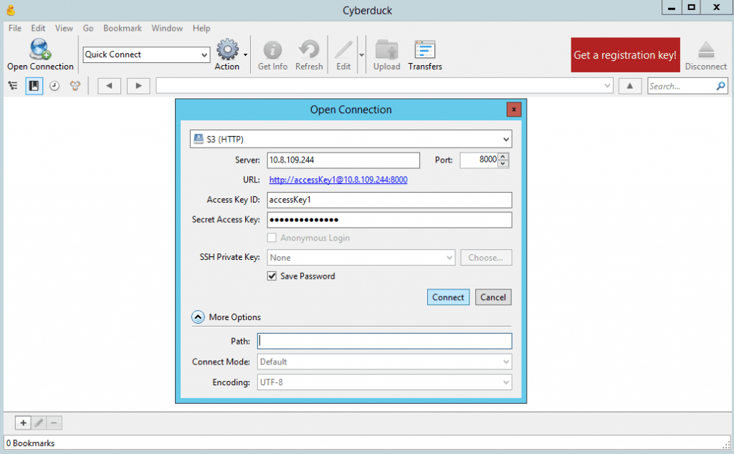The image size is (734, 454).
Task: Collapse the More Options section
Action: click(197, 317)
